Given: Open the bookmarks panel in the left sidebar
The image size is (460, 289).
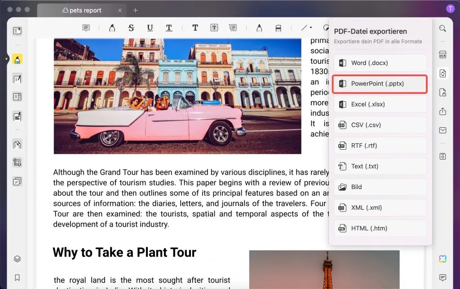Looking at the screenshot, I should pyautogui.click(x=17, y=278).
